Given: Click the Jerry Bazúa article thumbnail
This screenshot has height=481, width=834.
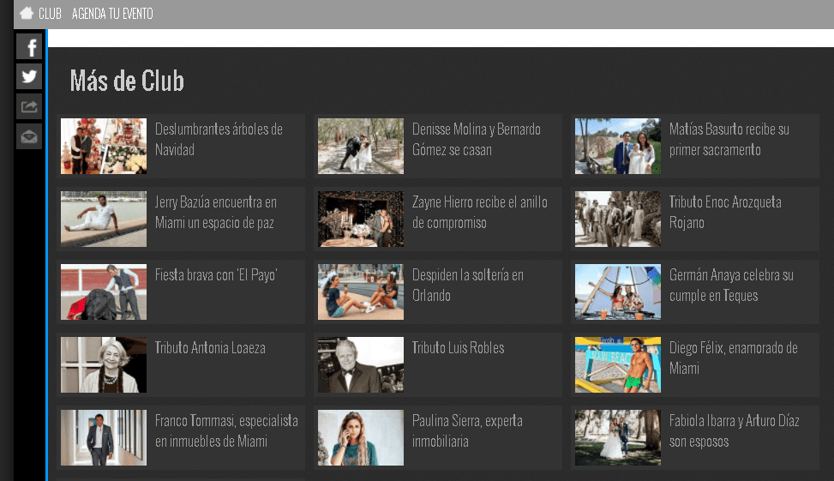Looking at the screenshot, I should coord(104,219).
